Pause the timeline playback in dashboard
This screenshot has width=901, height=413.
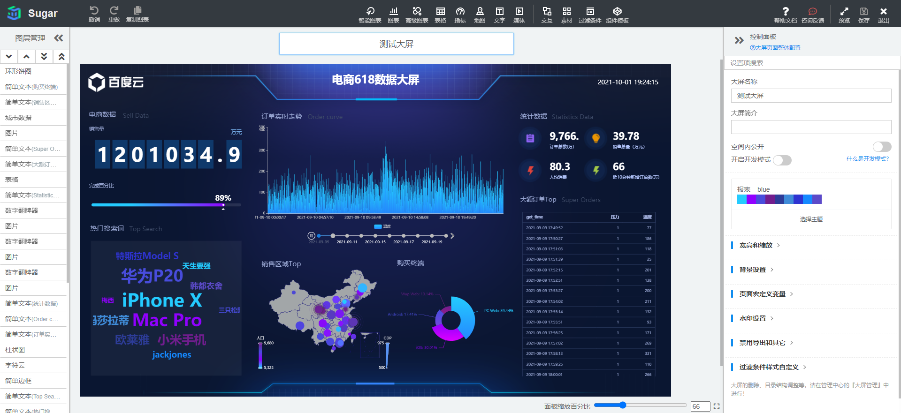pos(311,236)
